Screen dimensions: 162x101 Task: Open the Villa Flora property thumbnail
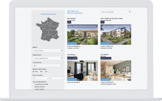point(83,34)
